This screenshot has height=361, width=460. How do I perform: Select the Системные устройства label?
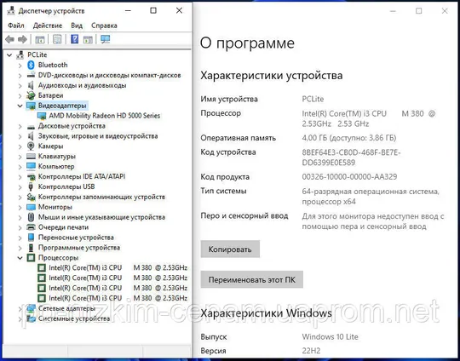coord(74,318)
